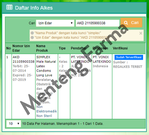Click the Sudah Terverifikasi badge
Image resolution: width=149 pixels, height=135 pixels.
pos(129,57)
